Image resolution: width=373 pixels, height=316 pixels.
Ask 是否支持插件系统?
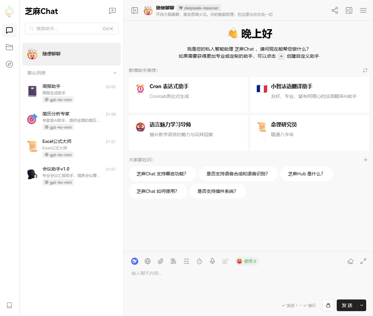218,191
